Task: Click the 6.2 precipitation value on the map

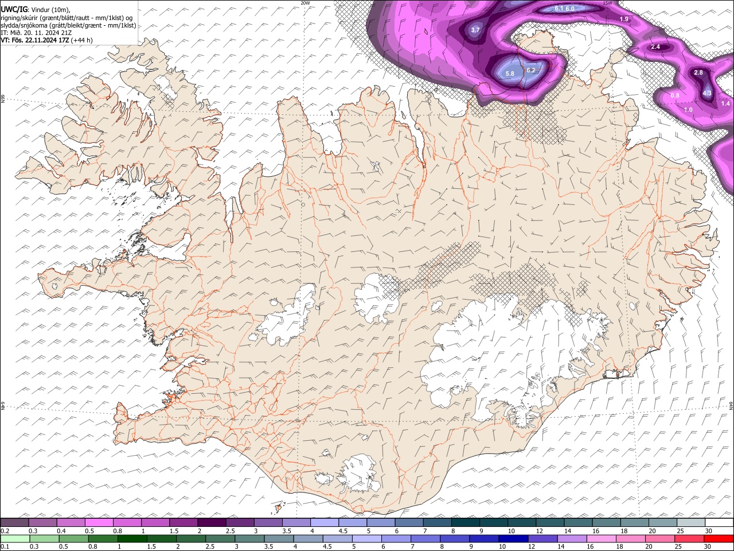Action: pyautogui.click(x=530, y=70)
